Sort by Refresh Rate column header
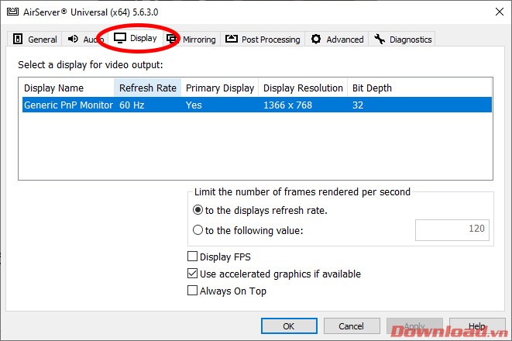Screen dimensions: 512x341 pos(148,88)
